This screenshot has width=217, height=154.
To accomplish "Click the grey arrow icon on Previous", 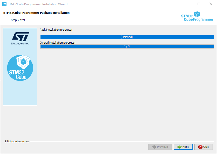I will (x=154, y=147).
